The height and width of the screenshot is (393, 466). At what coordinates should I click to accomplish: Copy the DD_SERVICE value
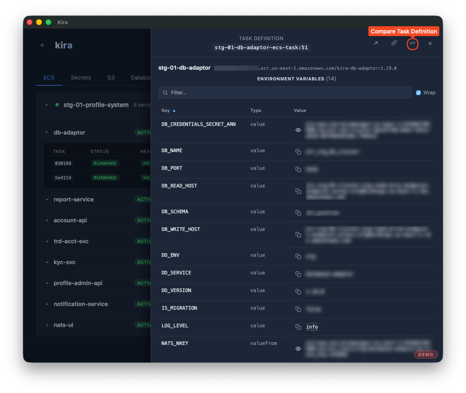point(298,274)
